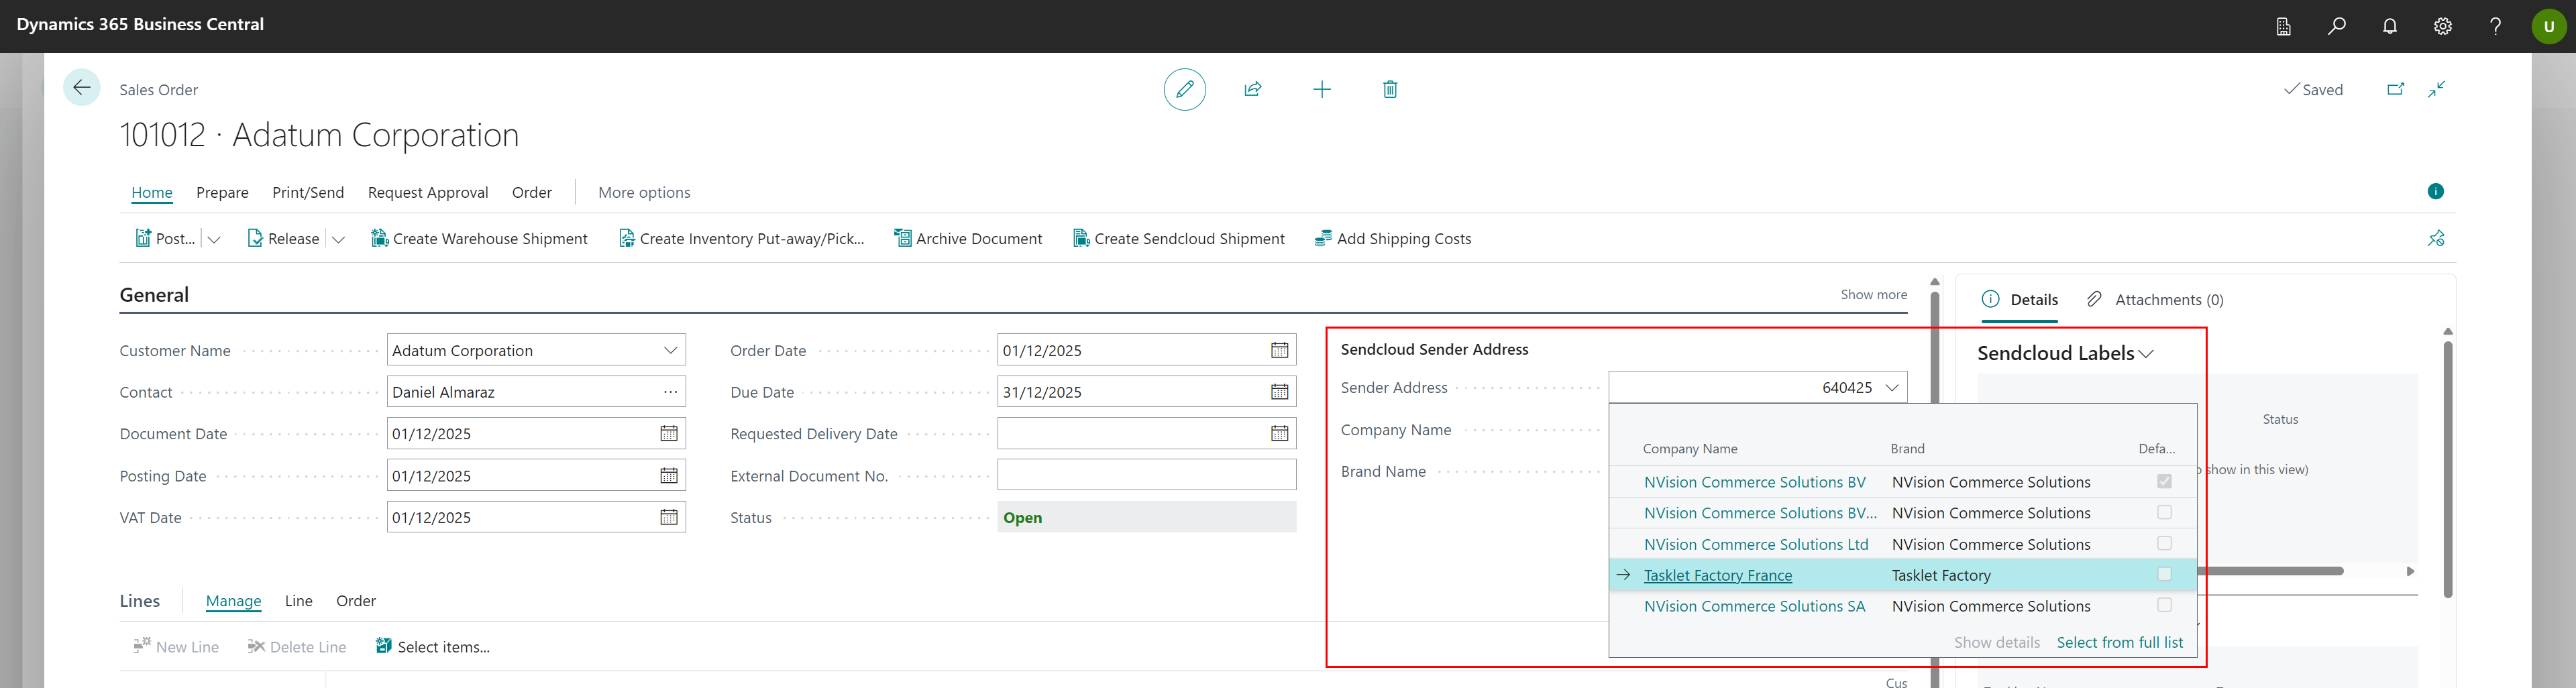Click Create Warehouse Shipment
2576x688 pixels.
point(479,238)
